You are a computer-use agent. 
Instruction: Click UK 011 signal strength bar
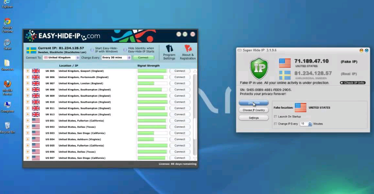[x=152, y=108]
